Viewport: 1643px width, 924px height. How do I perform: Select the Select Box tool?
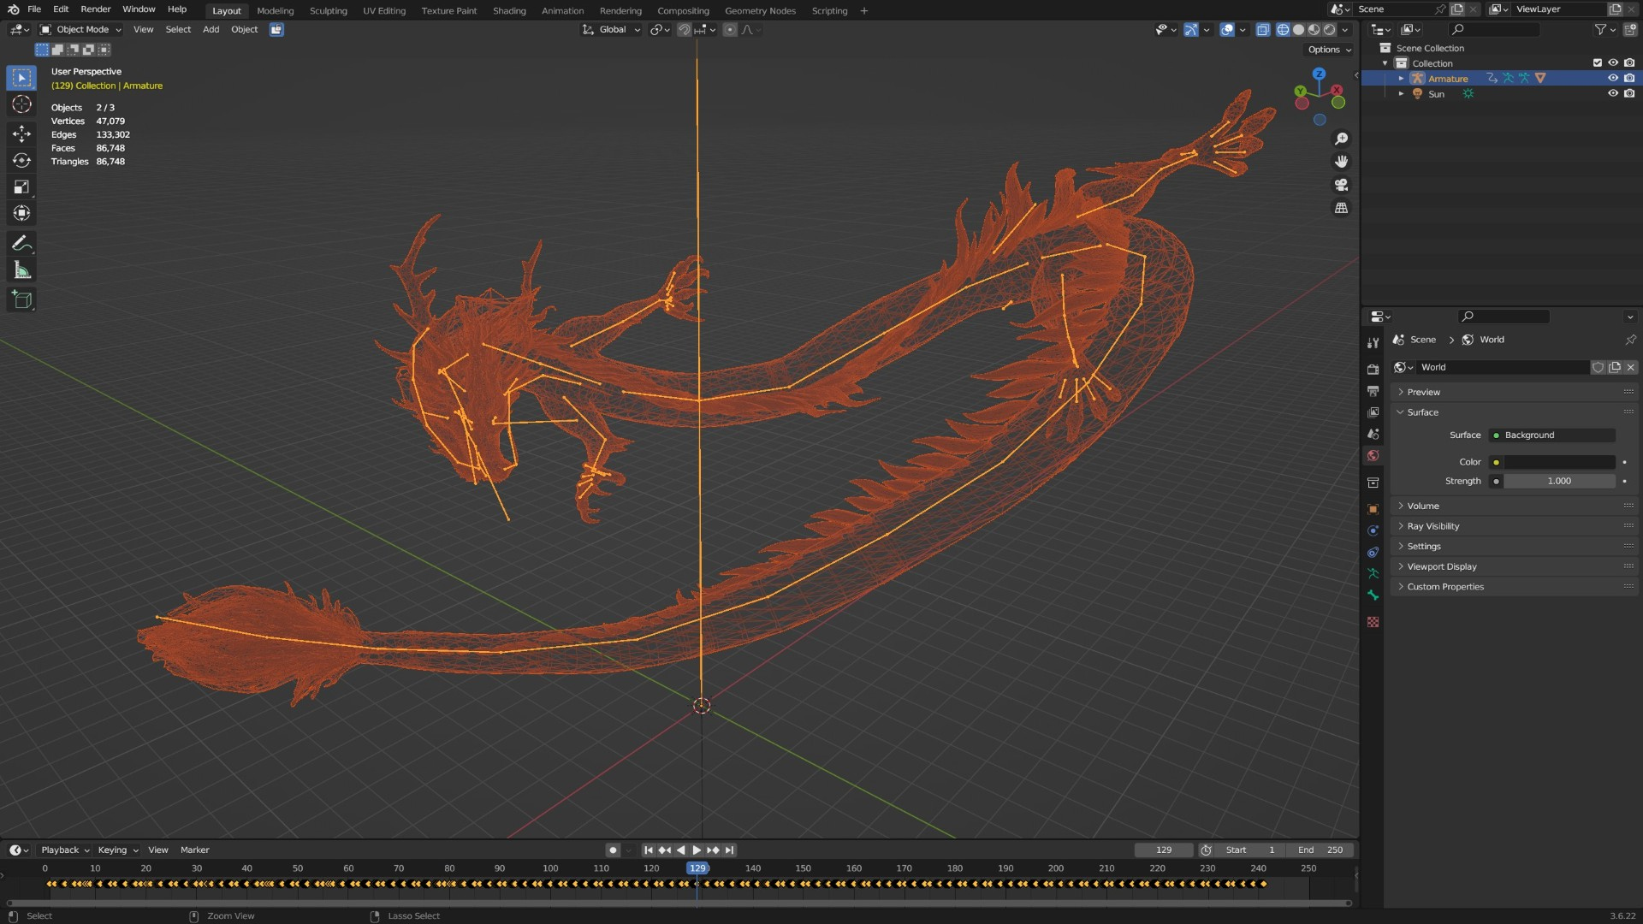click(22, 78)
